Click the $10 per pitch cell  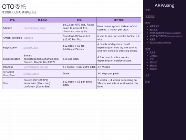click(79, 59)
